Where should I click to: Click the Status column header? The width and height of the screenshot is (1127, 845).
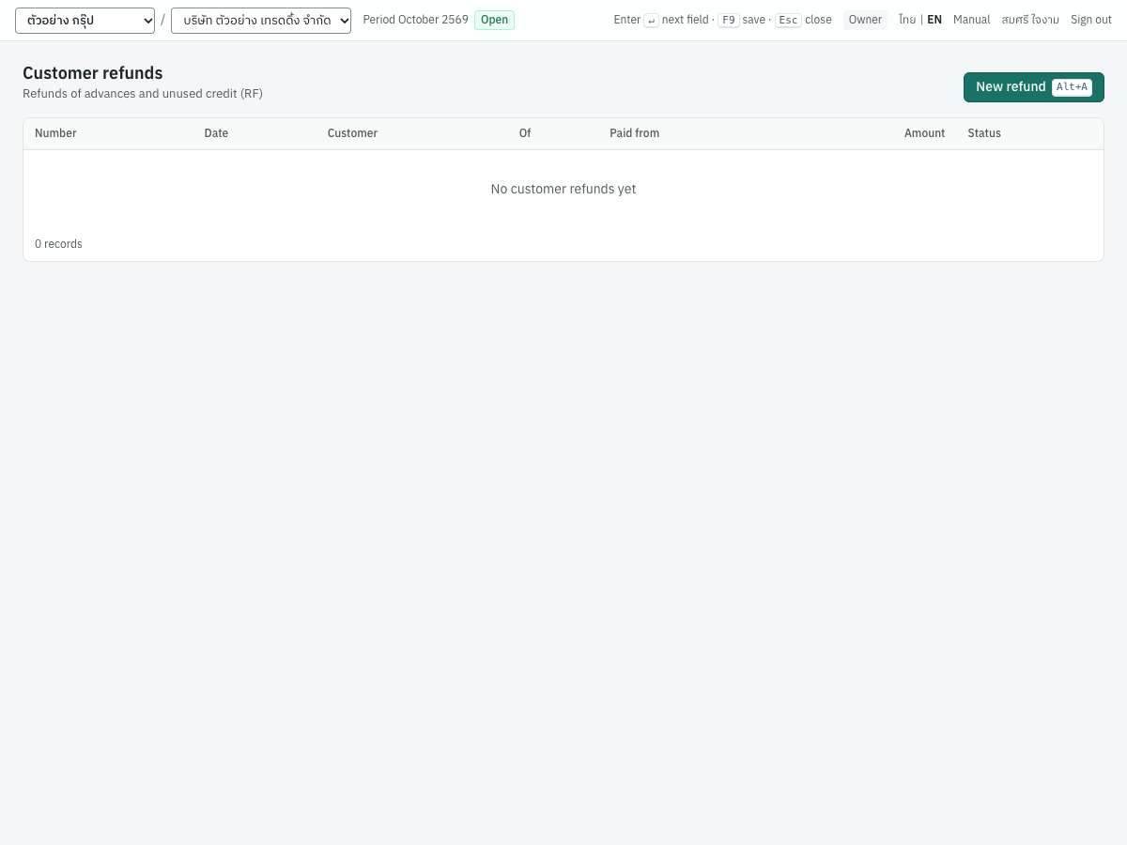point(984,133)
